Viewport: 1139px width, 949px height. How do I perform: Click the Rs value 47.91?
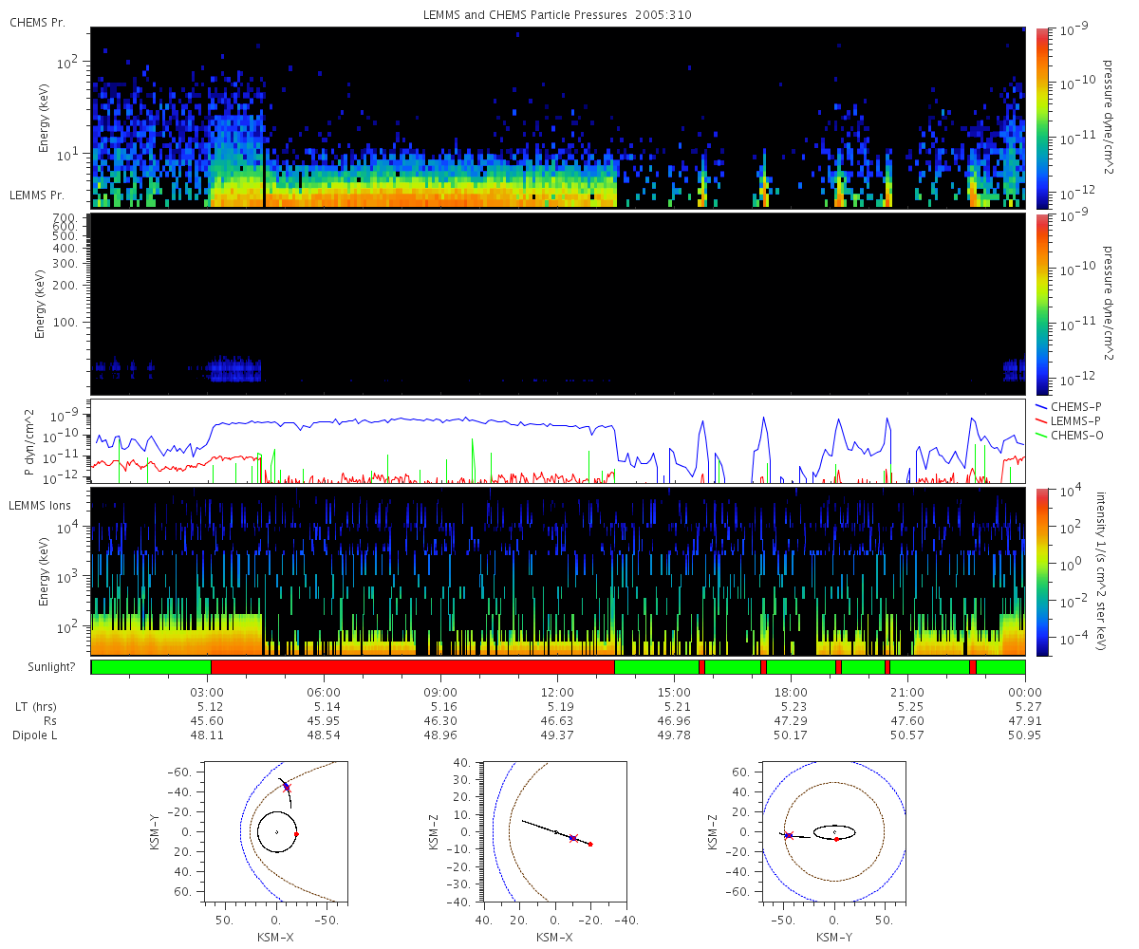(x=1025, y=721)
